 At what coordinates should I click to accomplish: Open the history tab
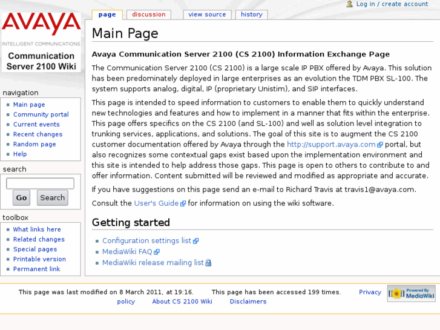point(252,15)
